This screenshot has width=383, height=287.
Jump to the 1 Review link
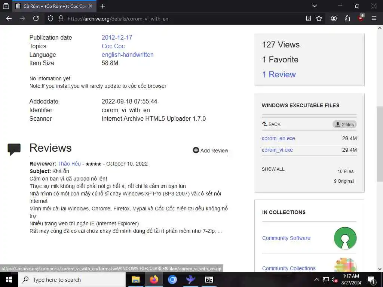point(279,74)
